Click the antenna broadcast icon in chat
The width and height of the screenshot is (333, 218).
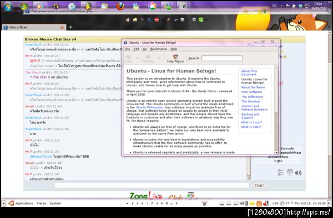point(290,172)
